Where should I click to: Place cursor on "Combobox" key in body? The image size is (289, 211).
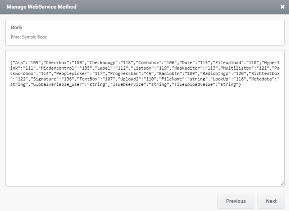[x=149, y=62]
